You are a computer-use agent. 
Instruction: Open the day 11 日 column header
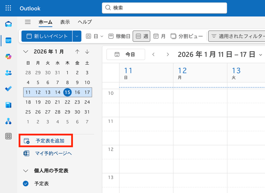[x=146, y=73]
